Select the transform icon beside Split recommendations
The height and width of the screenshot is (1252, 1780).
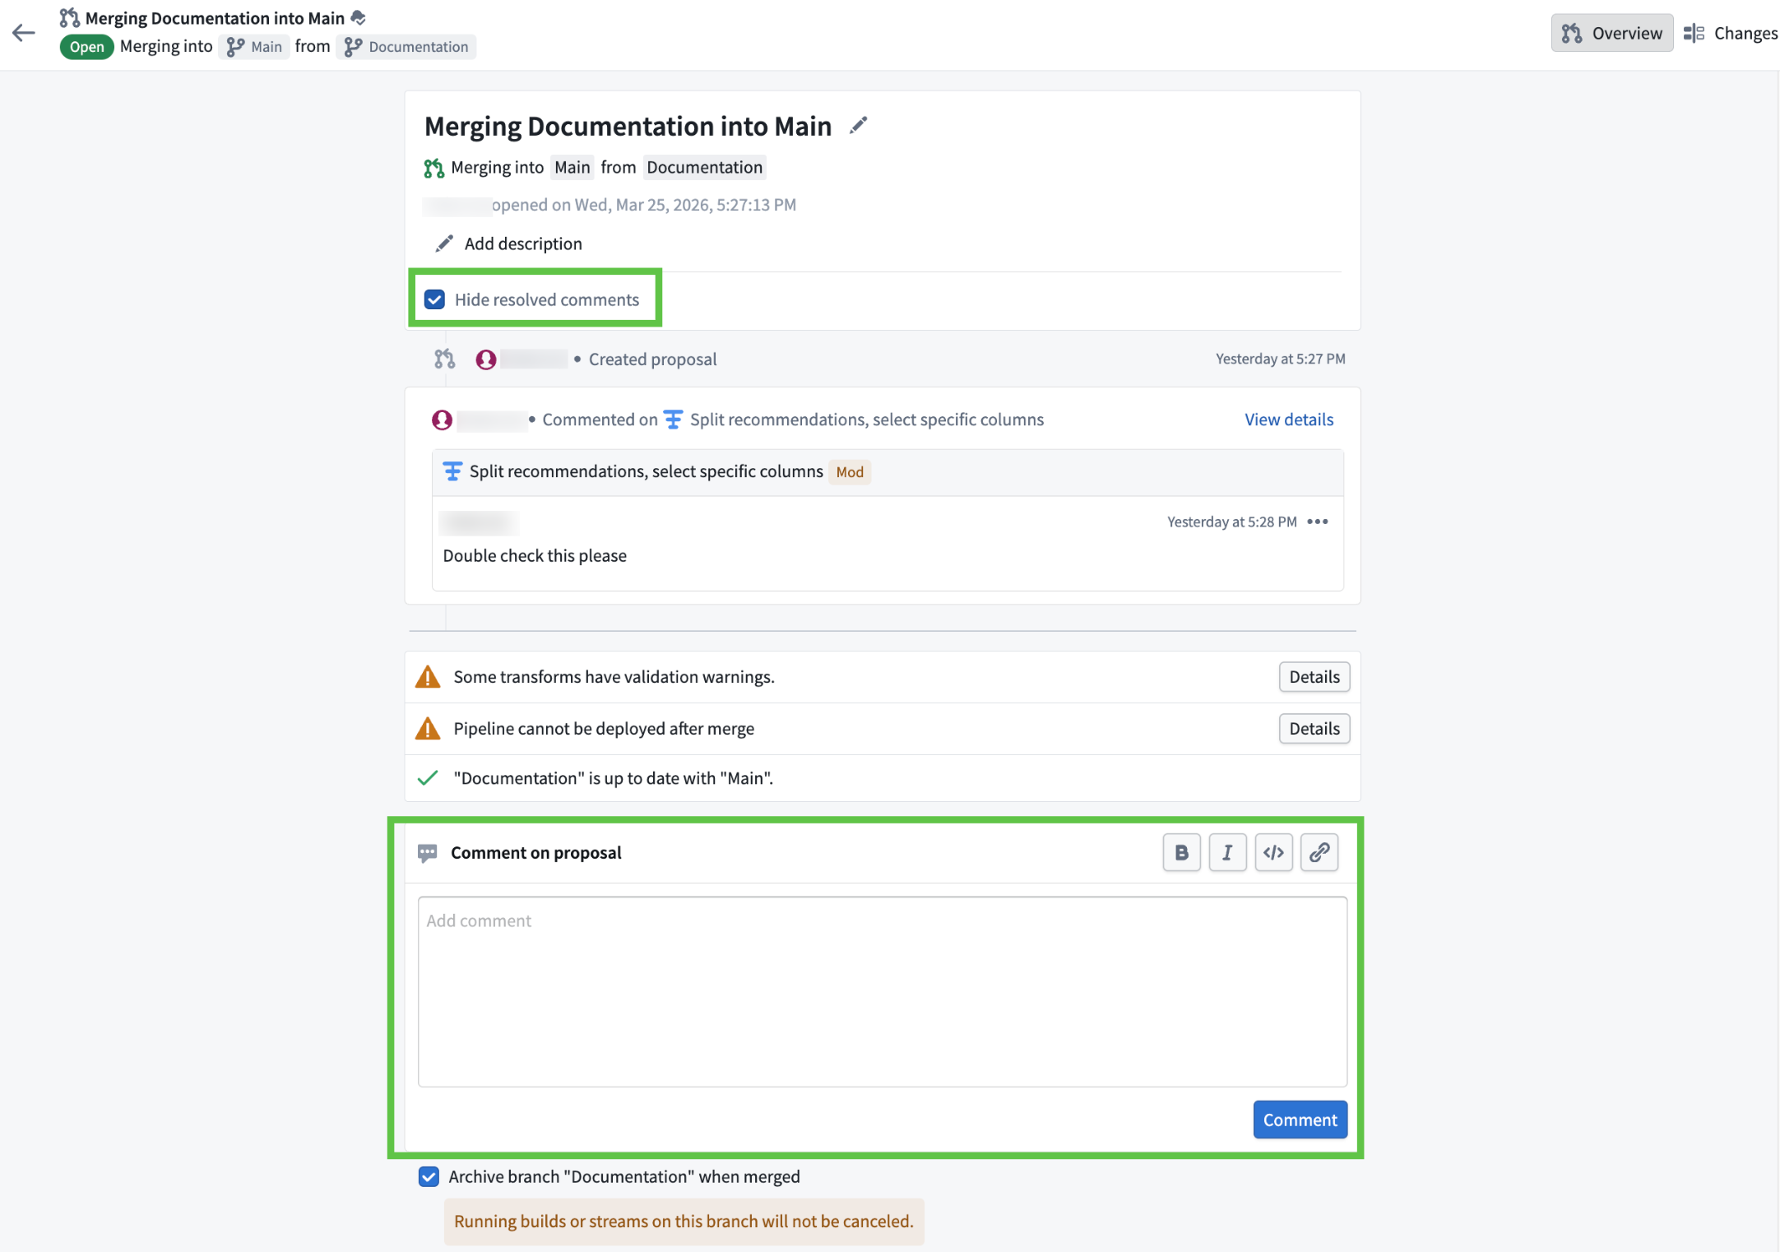[x=452, y=471]
